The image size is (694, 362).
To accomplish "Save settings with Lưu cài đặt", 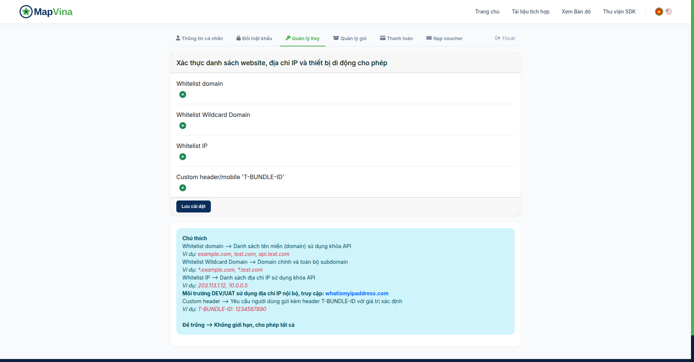I will (x=194, y=206).
